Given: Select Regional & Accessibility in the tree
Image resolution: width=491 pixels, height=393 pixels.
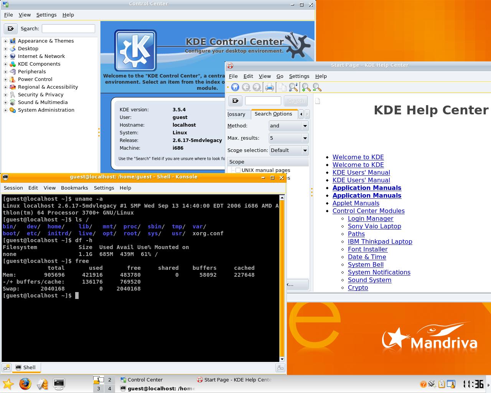Looking at the screenshot, I should point(48,87).
